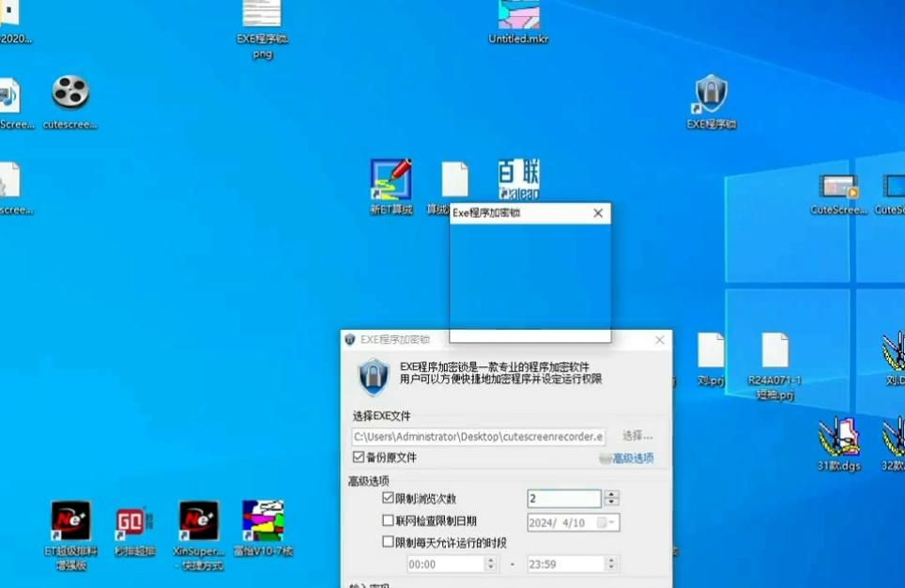This screenshot has width=905, height=588.
Task: Enable the 联网检查限制日期 checkbox
Action: (x=388, y=520)
